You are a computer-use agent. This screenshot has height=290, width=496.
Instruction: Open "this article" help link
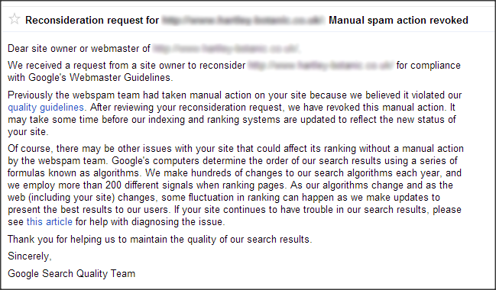(x=50, y=222)
